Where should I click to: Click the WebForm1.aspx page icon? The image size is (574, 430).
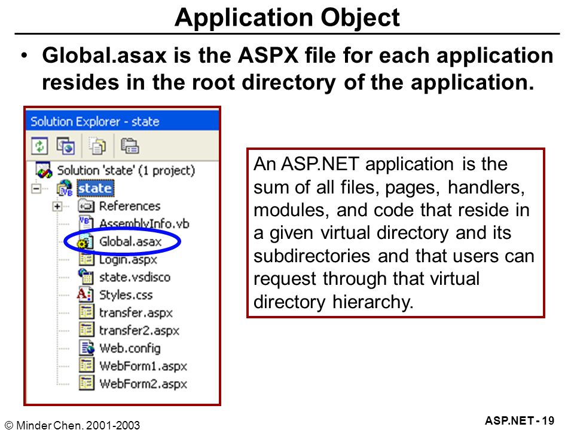click(86, 365)
